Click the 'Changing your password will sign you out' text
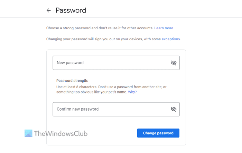Screen dimensions: 242x153 click(x=103, y=39)
